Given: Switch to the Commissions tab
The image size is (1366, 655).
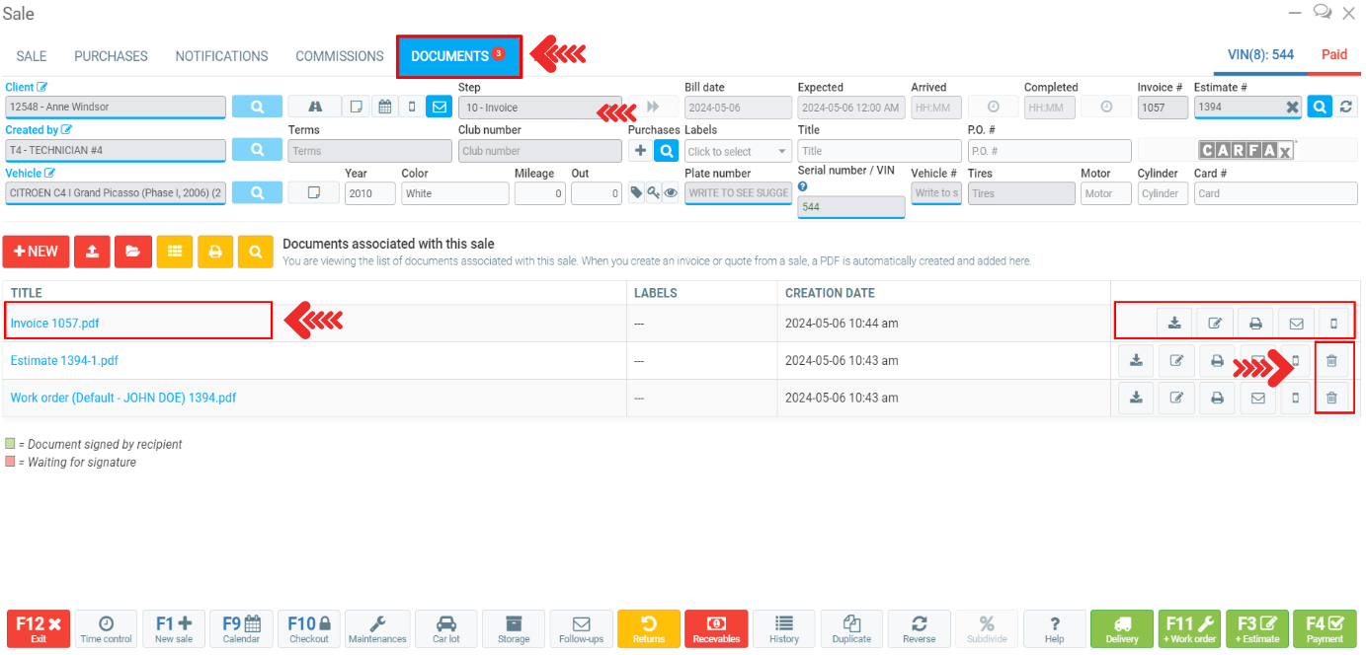Looking at the screenshot, I should pos(339,56).
